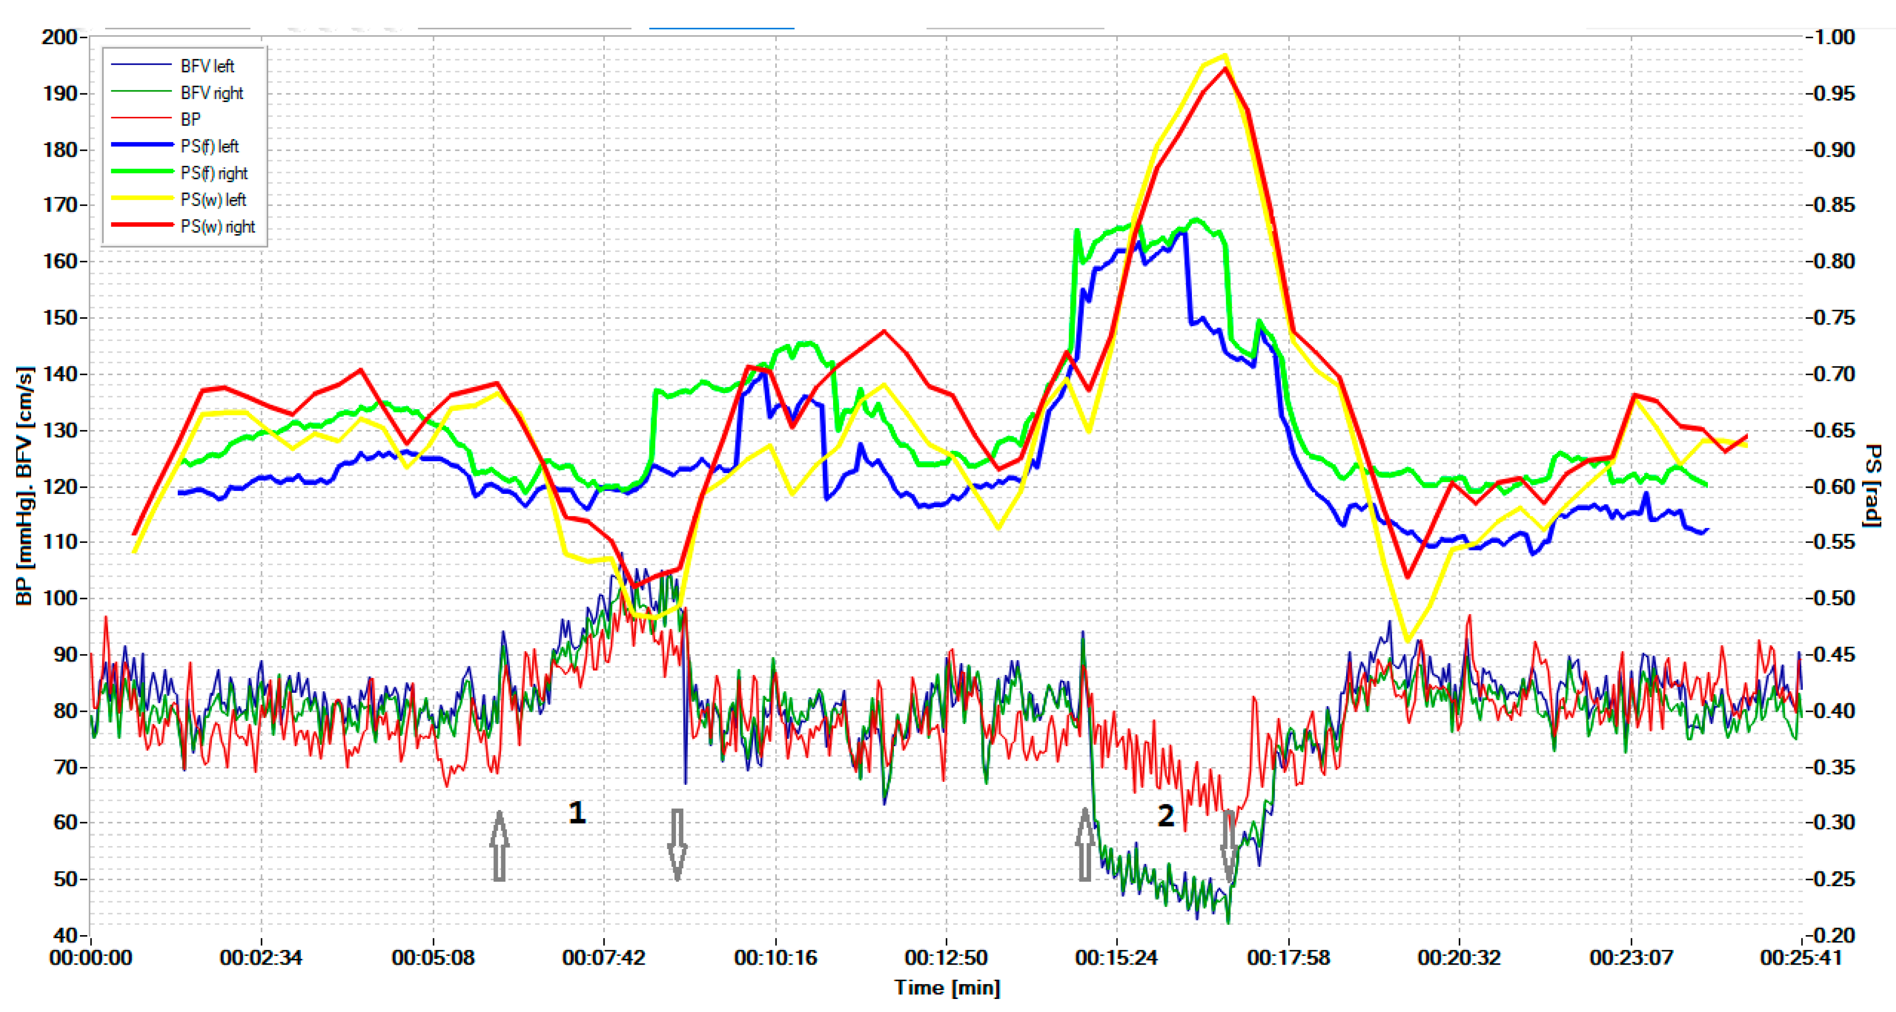Click the number 1 annotation label

pos(577,813)
